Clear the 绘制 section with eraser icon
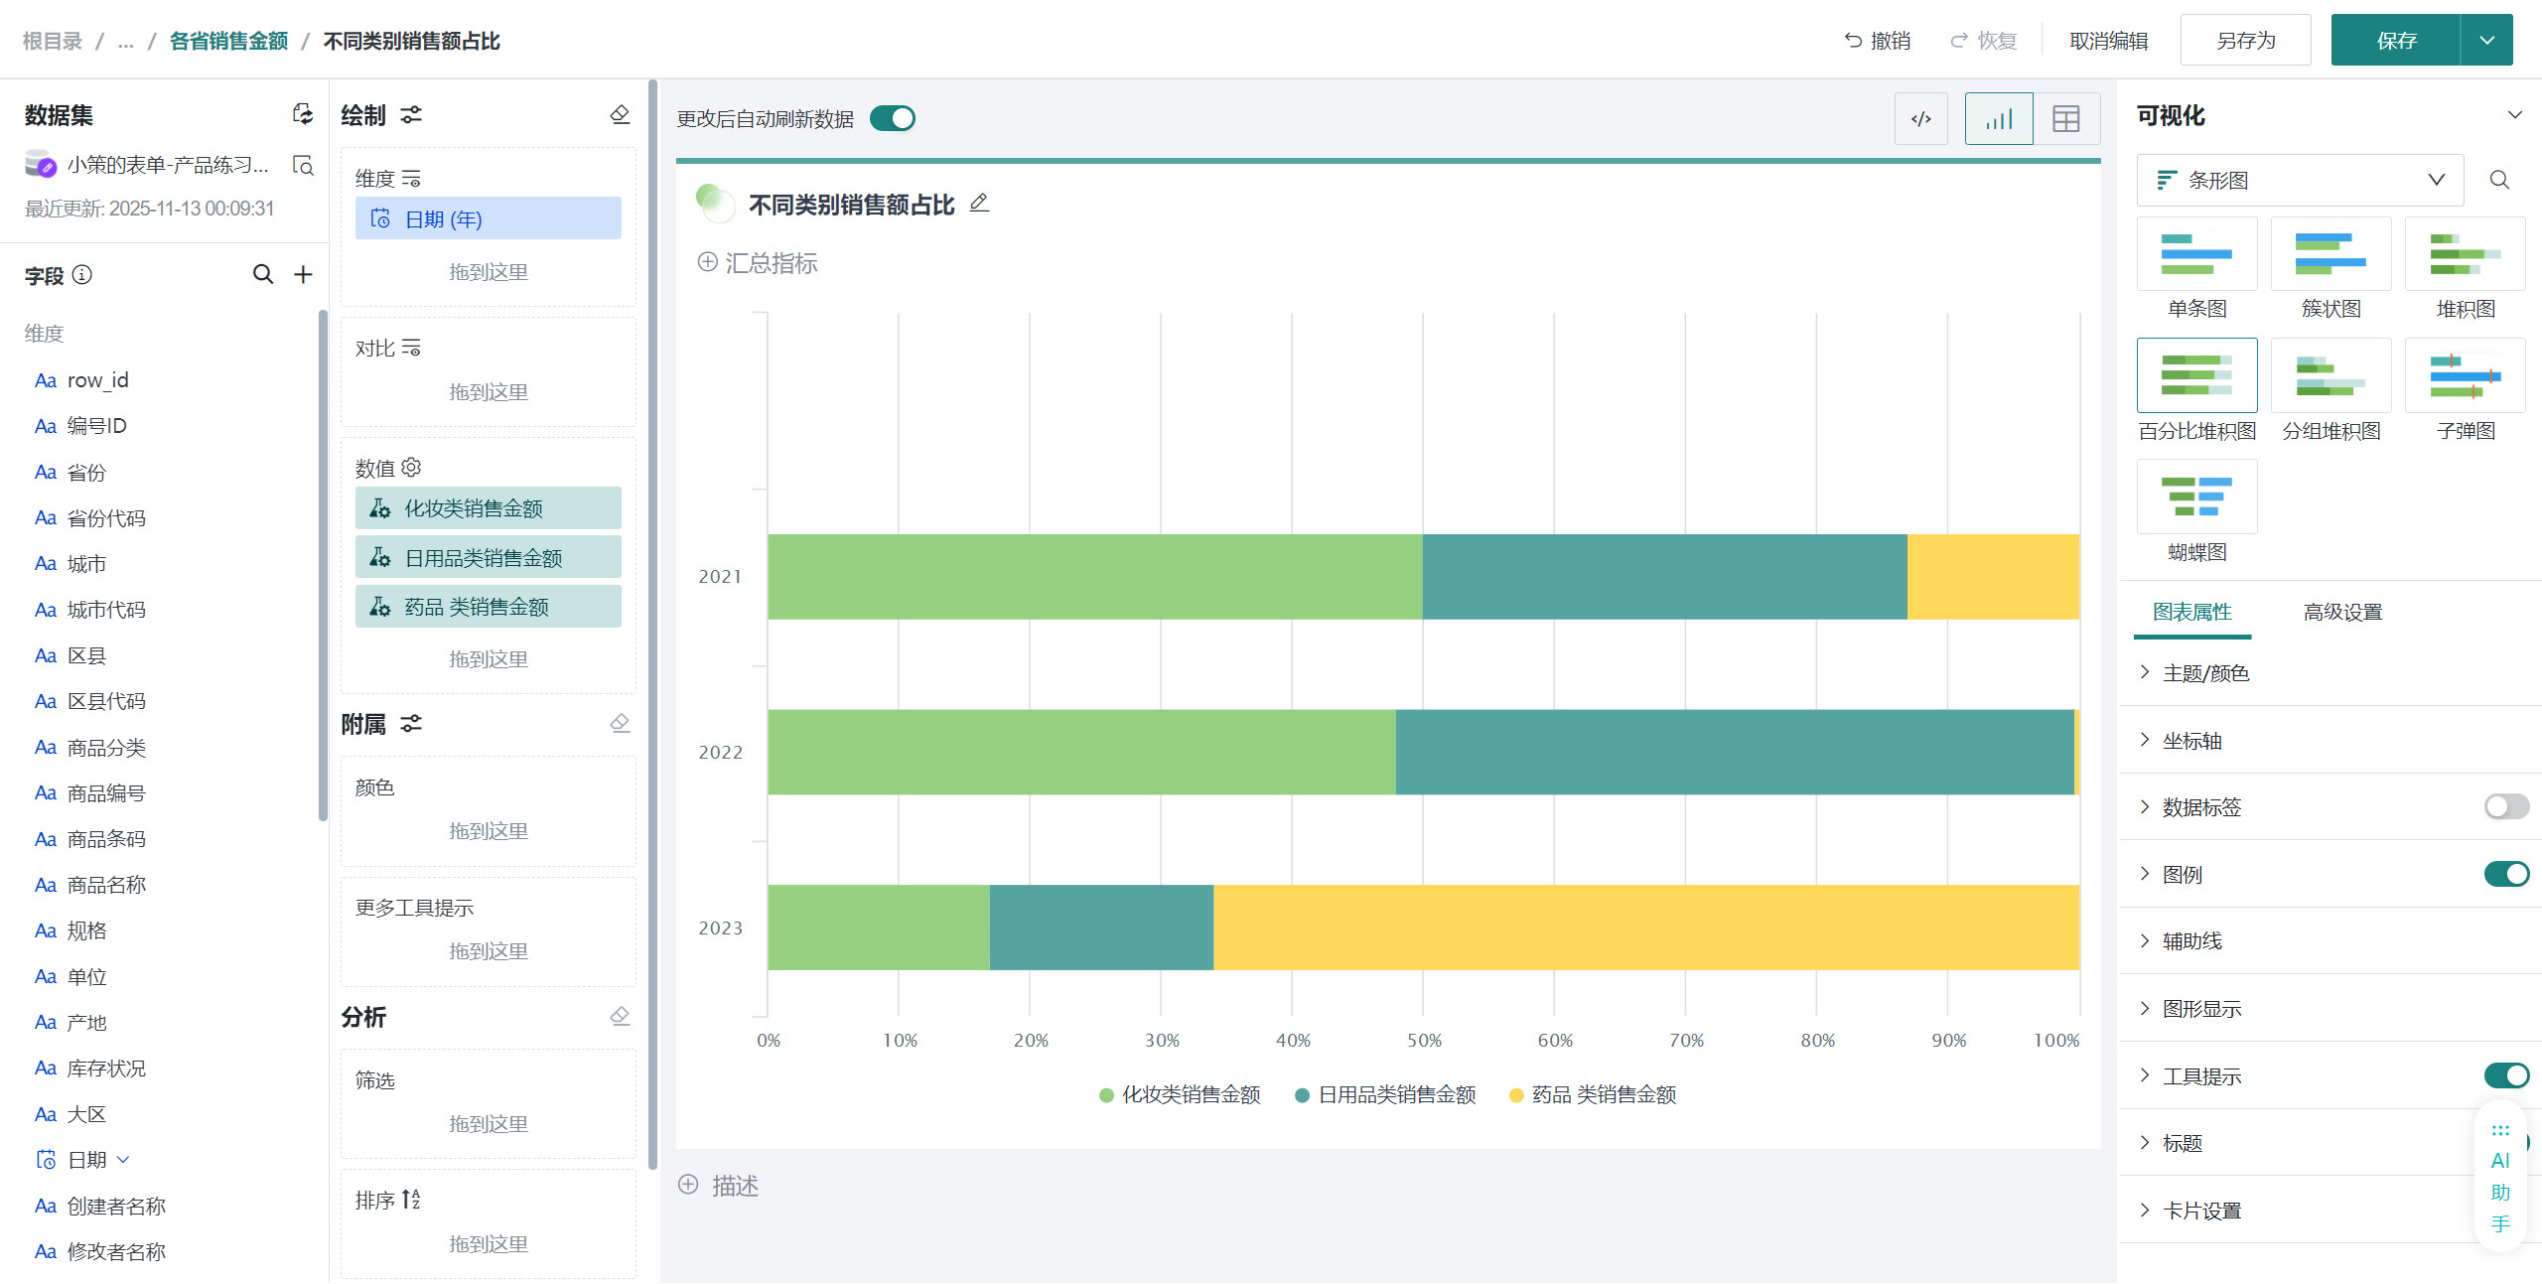The width and height of the screenshot is (2542, 1284). click(x=620, y=114)
